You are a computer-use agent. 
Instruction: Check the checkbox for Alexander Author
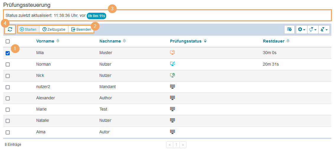coord(8,98)
